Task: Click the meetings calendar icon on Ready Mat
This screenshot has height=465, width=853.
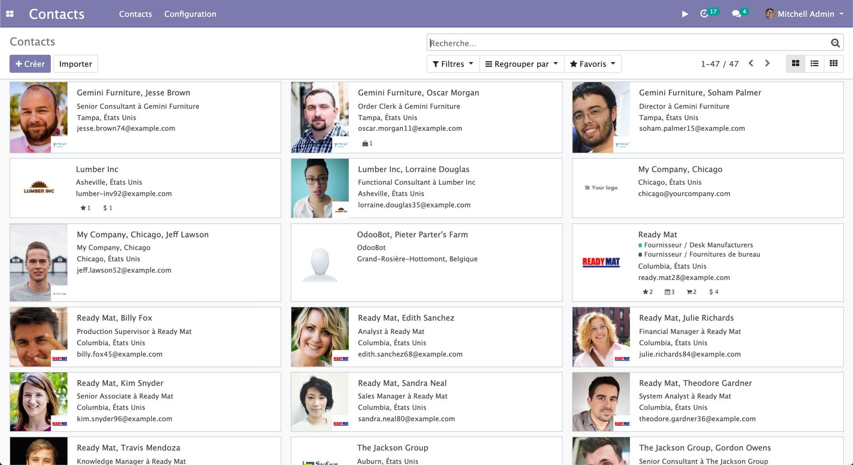Action: tap(667, 292)
